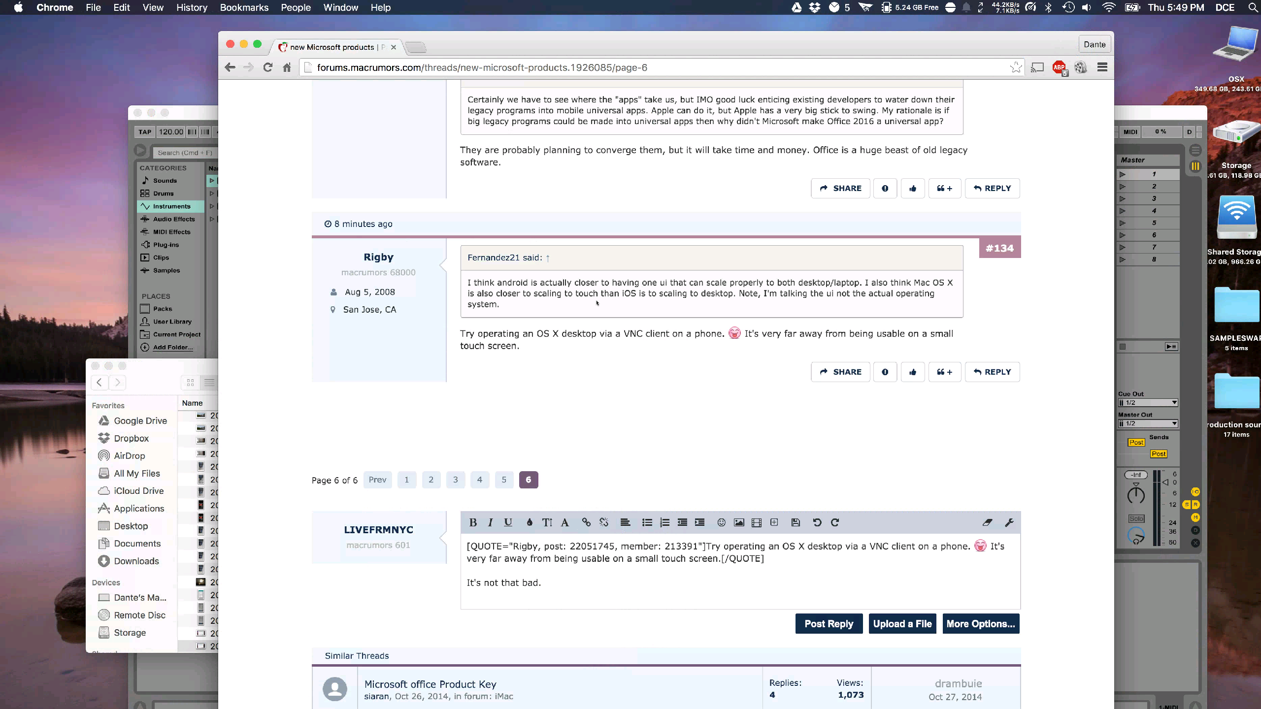
Task: Launch scene 1 in Ableton Master column
Action: pos(1123,174)
